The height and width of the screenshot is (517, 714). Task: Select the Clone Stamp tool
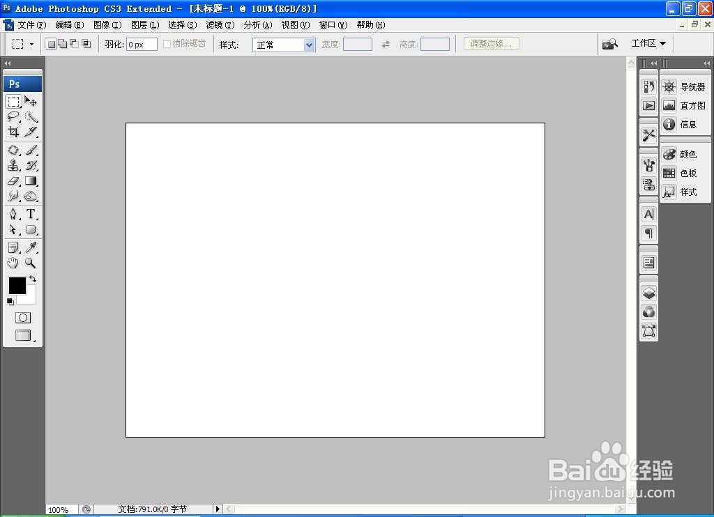pos(14,165)
